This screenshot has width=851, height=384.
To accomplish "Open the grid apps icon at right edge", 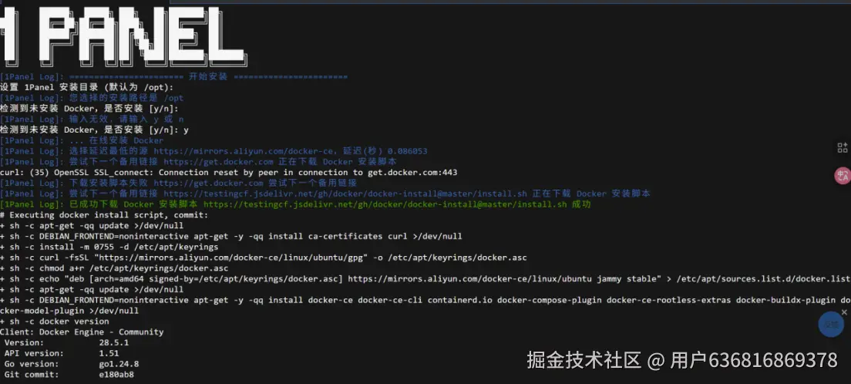I will [x=843, y=148].
